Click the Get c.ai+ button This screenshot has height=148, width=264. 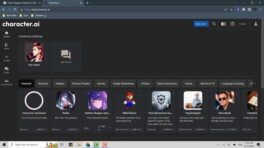pos(201,24)
